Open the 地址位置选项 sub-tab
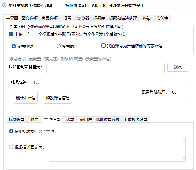Screen dimensions: 196x170 click(x=108, y=120)
